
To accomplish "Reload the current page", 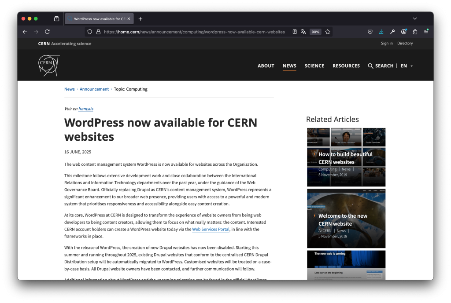I will pos(48,32).
